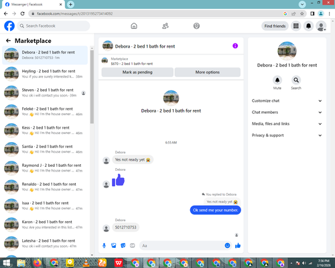335x268 pixels.
Task: Show hidden system tray icons
Action: [x=291, y=263]
